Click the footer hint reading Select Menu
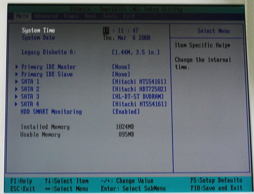 pos(67,188)
